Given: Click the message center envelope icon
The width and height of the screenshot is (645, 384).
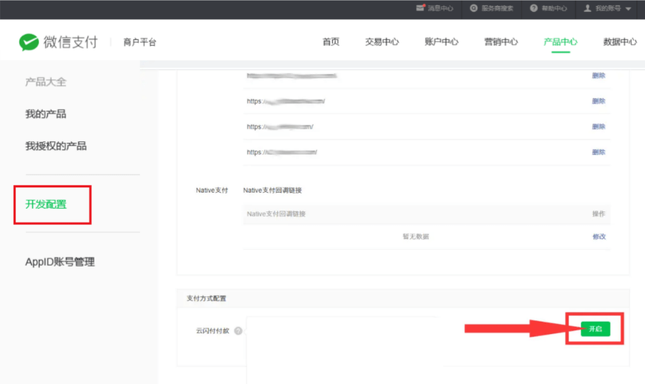Looking at the screenshot, I should (x=420, y=8).
